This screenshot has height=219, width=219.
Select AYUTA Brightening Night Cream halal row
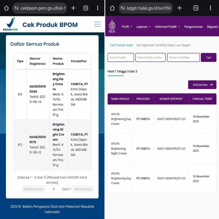click(162, 149)
